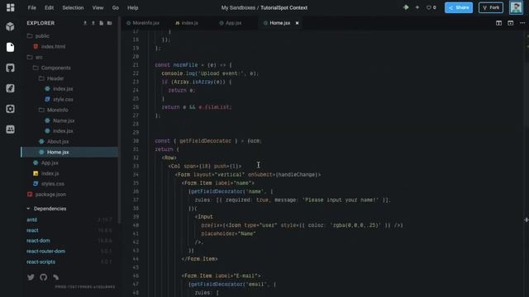Open style.css under Header folder
Screen dimensions: 529x297
[63, 99]
